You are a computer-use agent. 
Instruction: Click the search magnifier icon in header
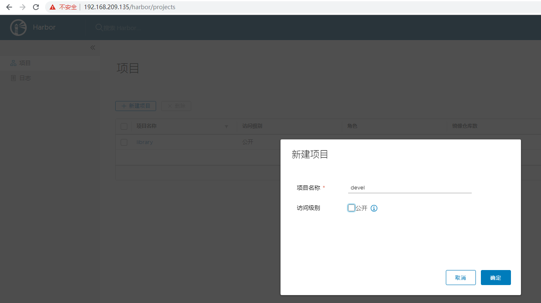(x=99, y=28)
